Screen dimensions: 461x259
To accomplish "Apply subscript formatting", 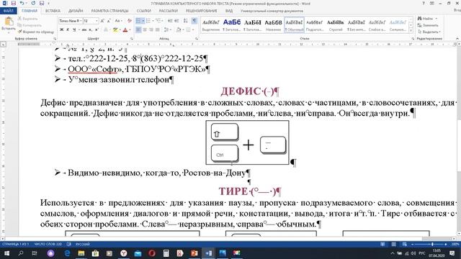I will coord(91,29).
